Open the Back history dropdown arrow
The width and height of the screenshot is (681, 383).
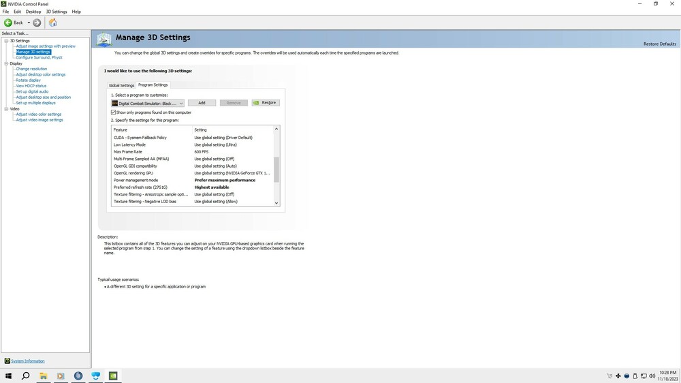pos(29,22)
